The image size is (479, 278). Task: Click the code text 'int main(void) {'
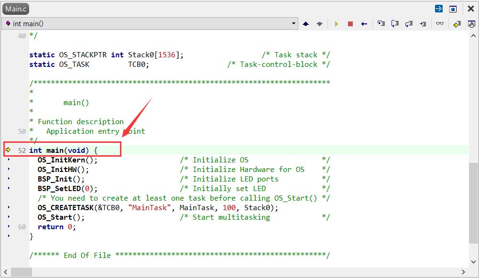[x=64, y=150]
